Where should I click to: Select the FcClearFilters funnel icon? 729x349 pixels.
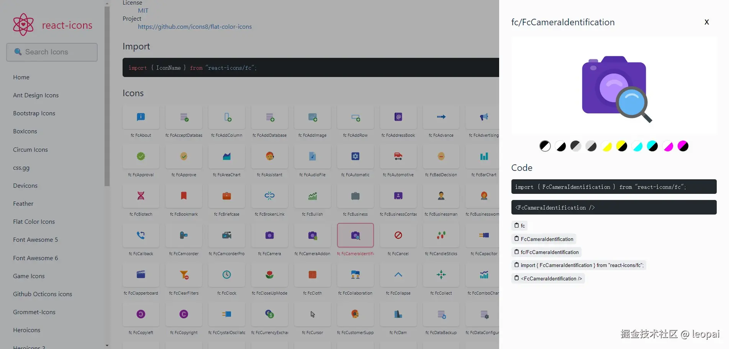point(184,275)
